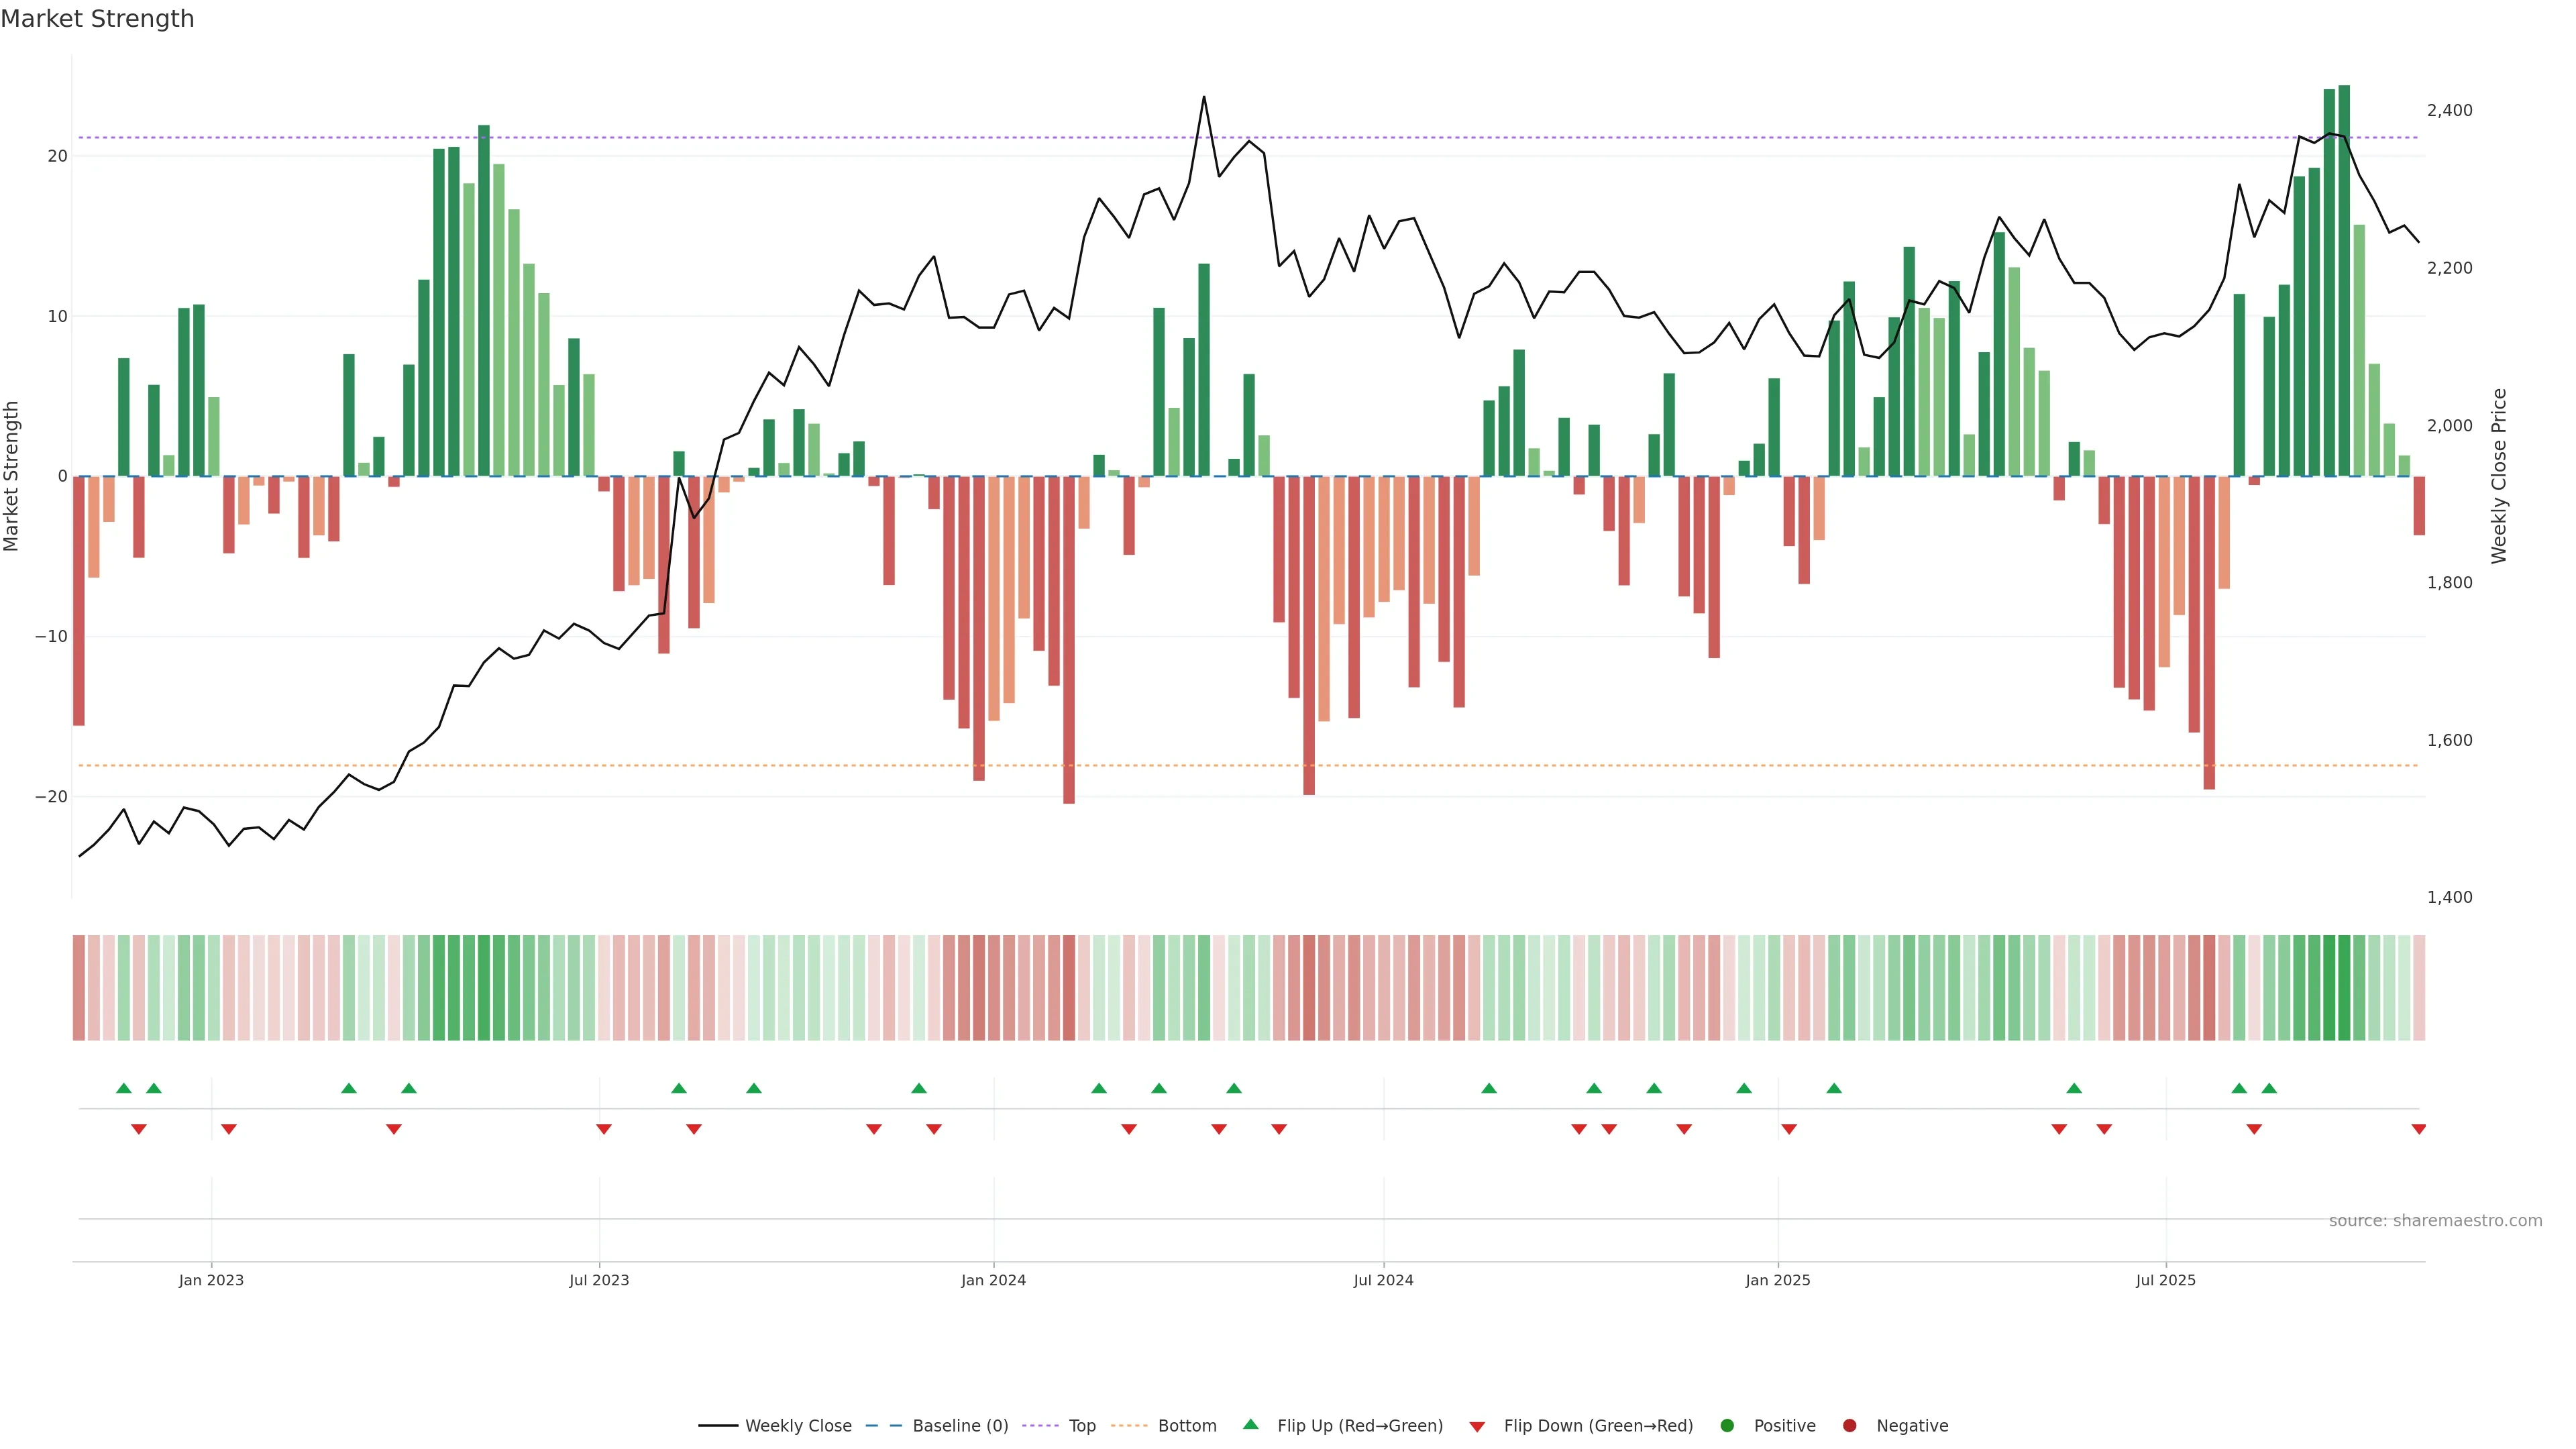This screenshot has height=1449, width=2576.
Task: Click the Flip Down (Green→Red) legend text
Action: pyautogui.click(x=1598, y=1425)
